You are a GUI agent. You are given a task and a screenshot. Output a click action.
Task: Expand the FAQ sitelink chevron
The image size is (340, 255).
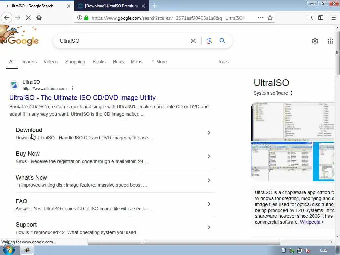click(x=209, y=204)
